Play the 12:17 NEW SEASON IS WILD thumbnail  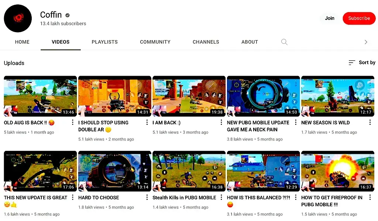338,96
